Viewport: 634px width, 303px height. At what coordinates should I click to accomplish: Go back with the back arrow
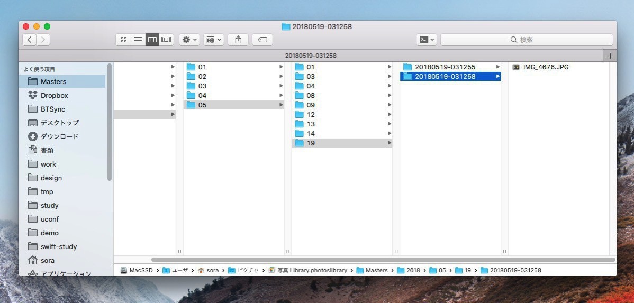point(29,40)
